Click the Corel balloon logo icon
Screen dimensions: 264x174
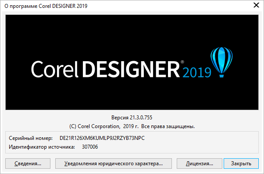pos(221,62)
